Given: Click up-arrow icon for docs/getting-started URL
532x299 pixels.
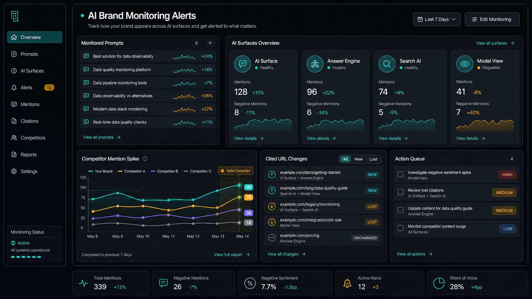Looking at the screenshot, I should click(x=272, y=174).
